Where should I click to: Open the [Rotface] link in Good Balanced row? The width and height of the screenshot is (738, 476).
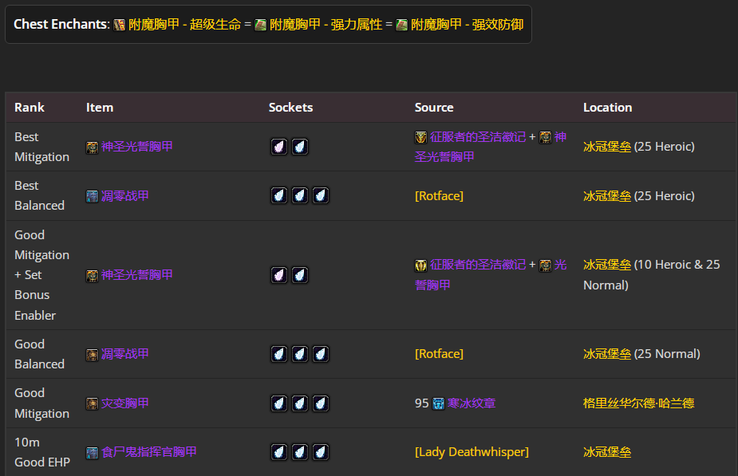[x=439, y=354]
